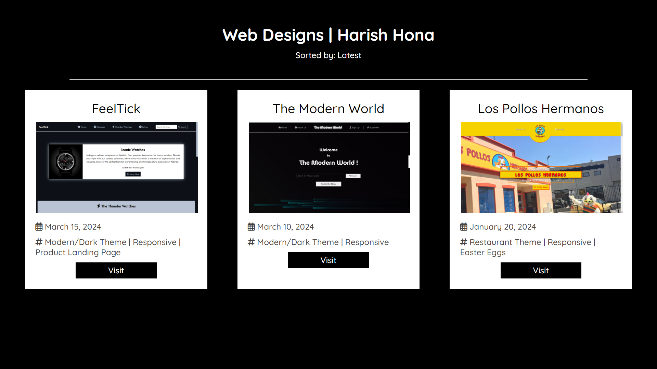Select the Home icon in Modern World navbar
Screen dimensions: 657x369
280,127
